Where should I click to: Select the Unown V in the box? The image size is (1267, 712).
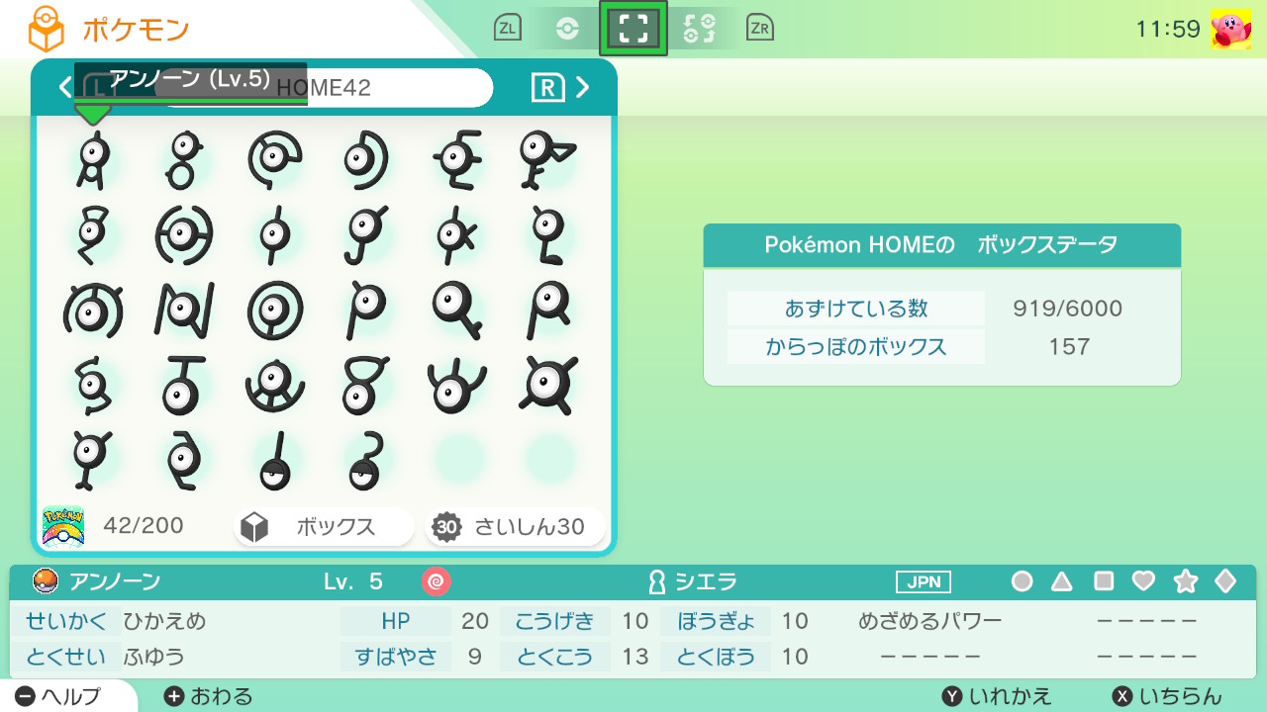(366, 386)
